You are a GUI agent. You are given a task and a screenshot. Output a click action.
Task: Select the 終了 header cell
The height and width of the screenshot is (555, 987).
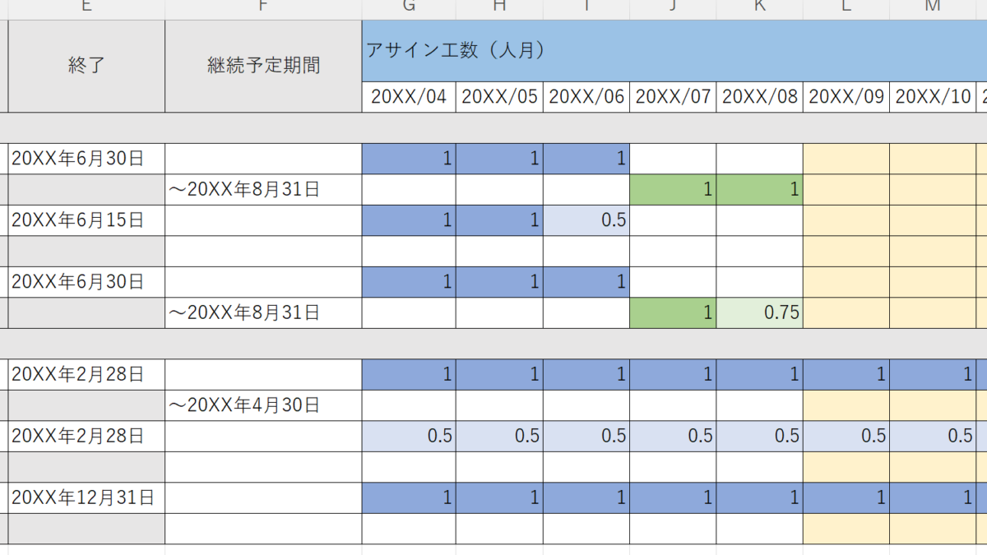[x=86, y=67]
